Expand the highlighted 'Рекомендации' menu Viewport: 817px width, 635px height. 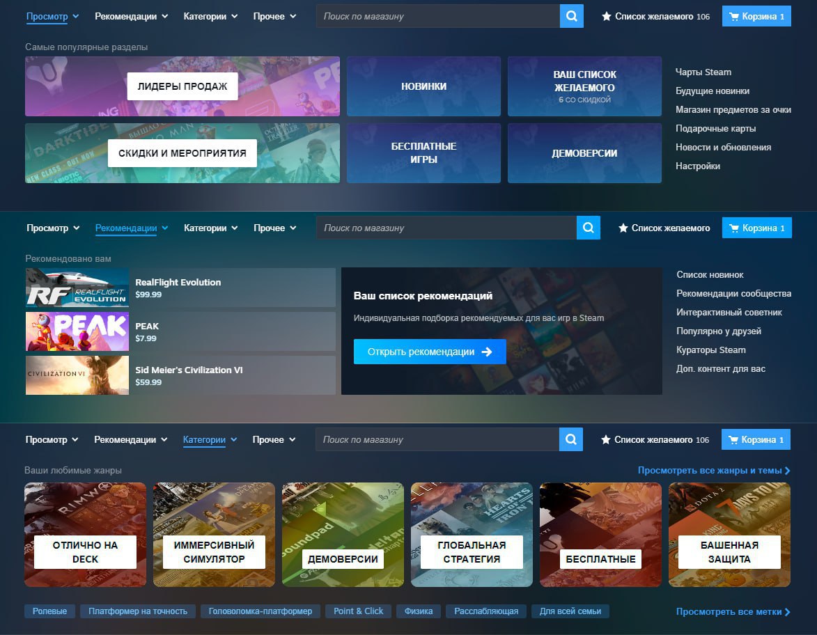132,228
